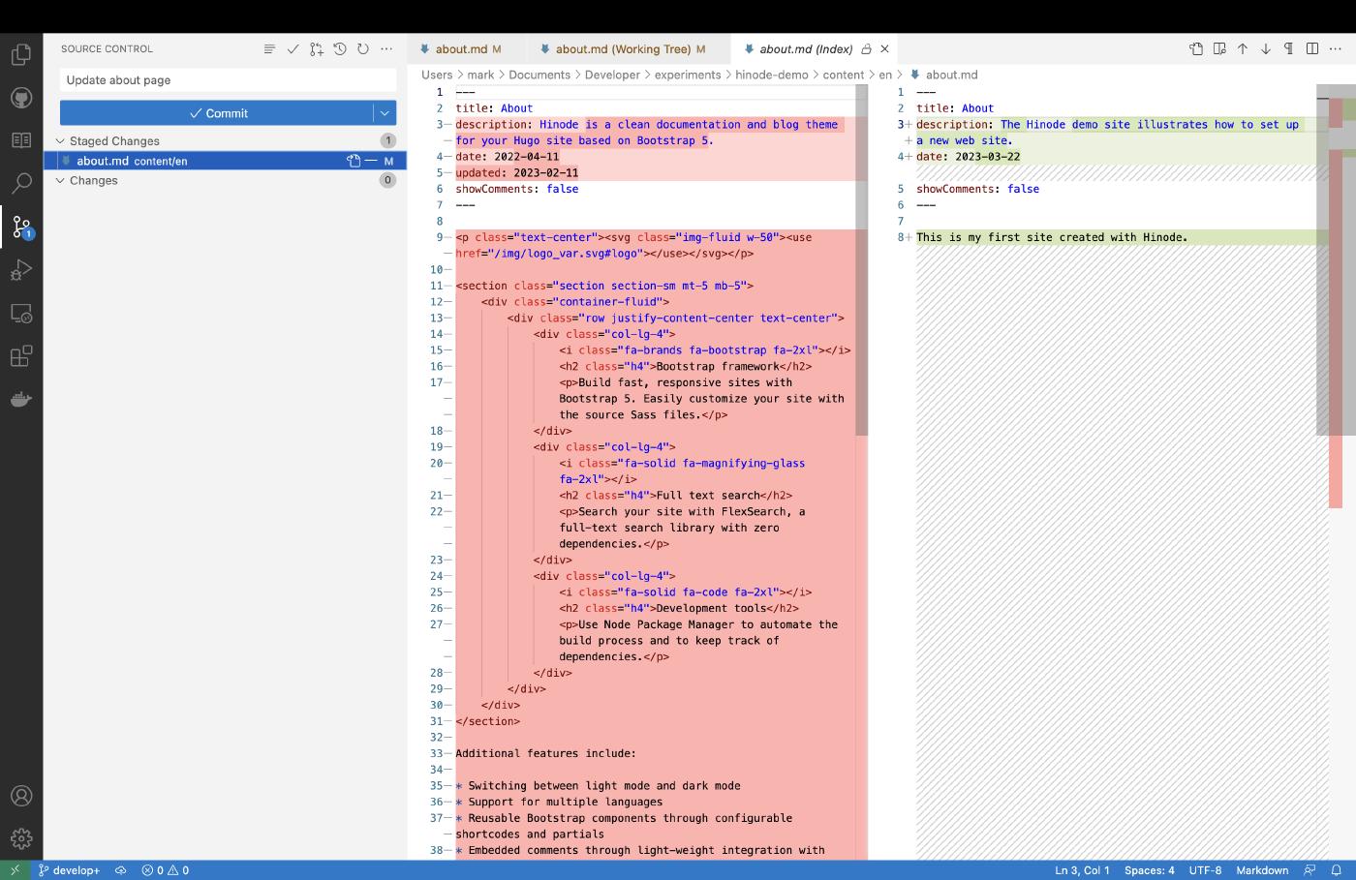The width and height of the screenshot is (1356, 880).
Task: Select the staged about.md content/en file
Action: click(x=225, y=161)
